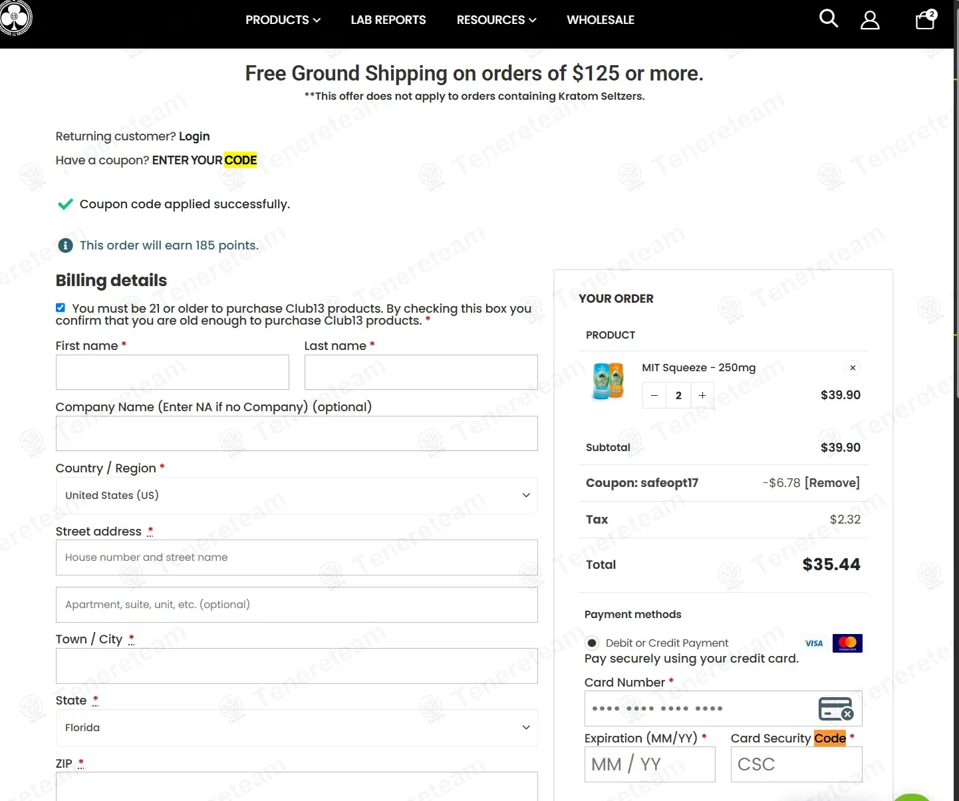959x801 pixels.
Task: Open the shopping bag cart icon
Action: pyautogui.click(x=924, y=20)
